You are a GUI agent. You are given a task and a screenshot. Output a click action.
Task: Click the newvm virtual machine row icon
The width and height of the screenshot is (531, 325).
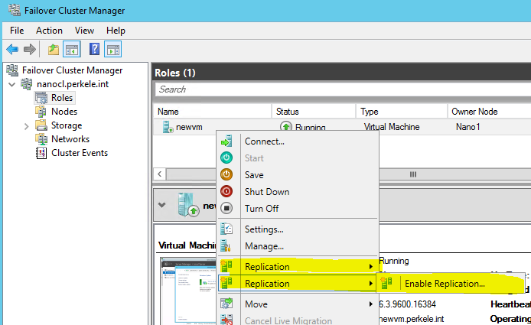click(168, 127)
